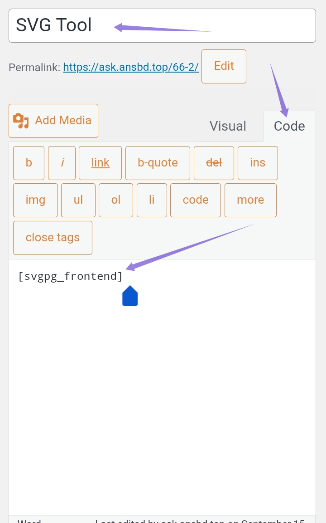Insert the more tag button
The height and width of the screenshot is (523, 326).
[250, 200]
